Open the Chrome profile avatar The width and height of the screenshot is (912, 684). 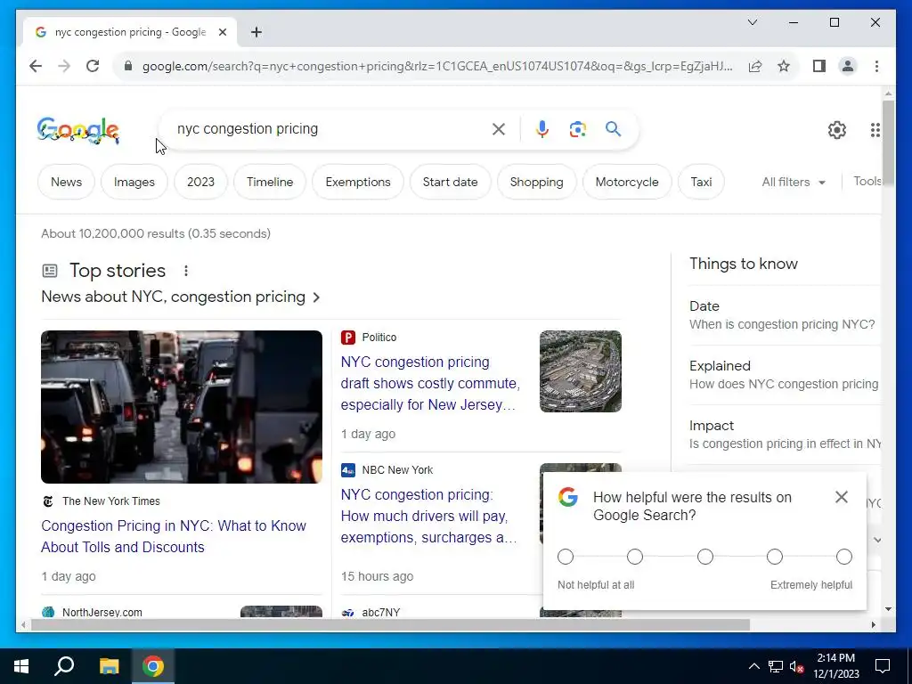[x=848, y=66]
